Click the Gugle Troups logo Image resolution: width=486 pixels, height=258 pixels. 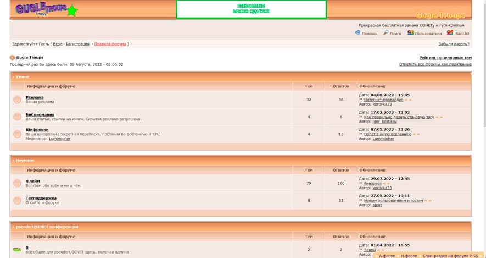(46, 9)
